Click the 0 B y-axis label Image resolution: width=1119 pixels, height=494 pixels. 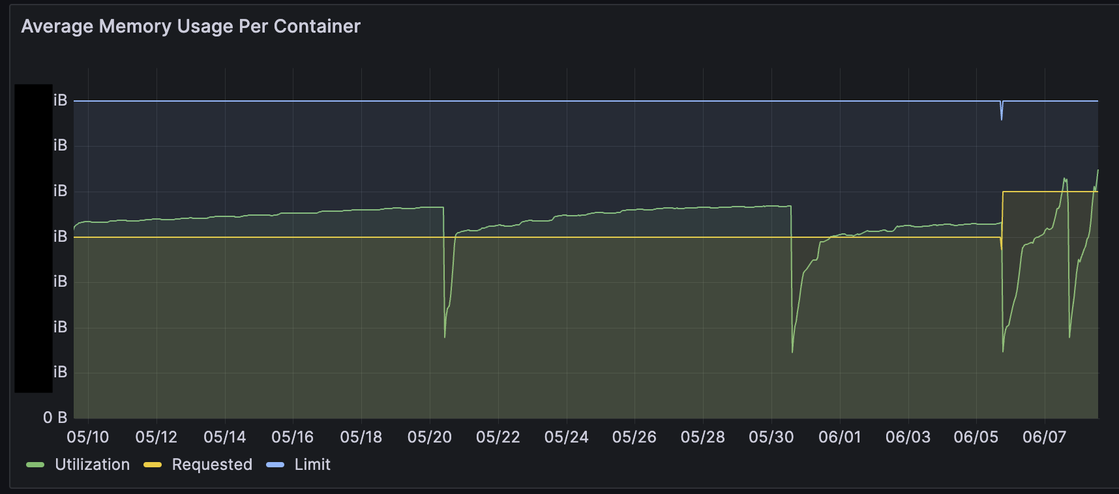coord(55,418)
